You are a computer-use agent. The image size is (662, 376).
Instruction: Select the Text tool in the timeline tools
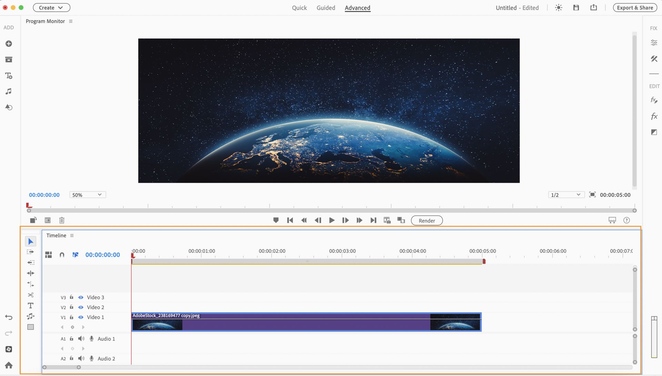[x=30, y=305]
